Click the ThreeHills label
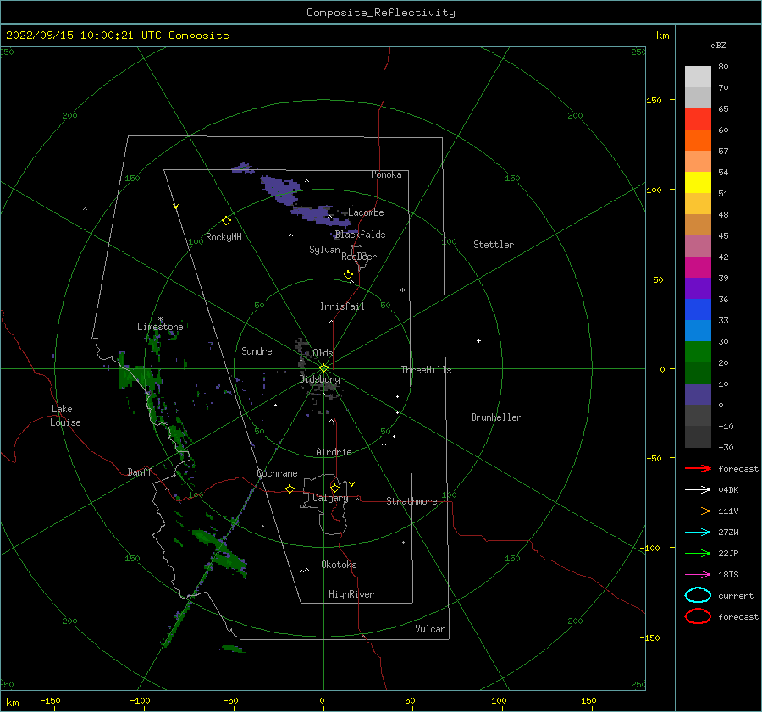 (426, 370)
